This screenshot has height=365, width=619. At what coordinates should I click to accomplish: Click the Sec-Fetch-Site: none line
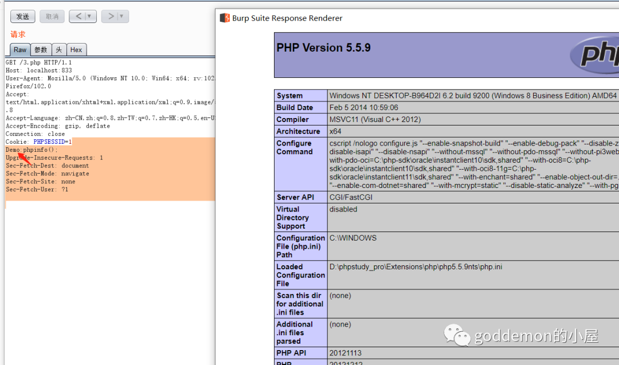[x=40, y=181]
